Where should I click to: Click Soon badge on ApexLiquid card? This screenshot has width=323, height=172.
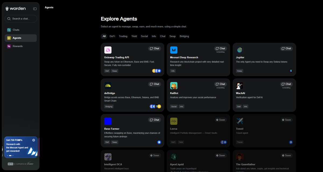[220, 155]
